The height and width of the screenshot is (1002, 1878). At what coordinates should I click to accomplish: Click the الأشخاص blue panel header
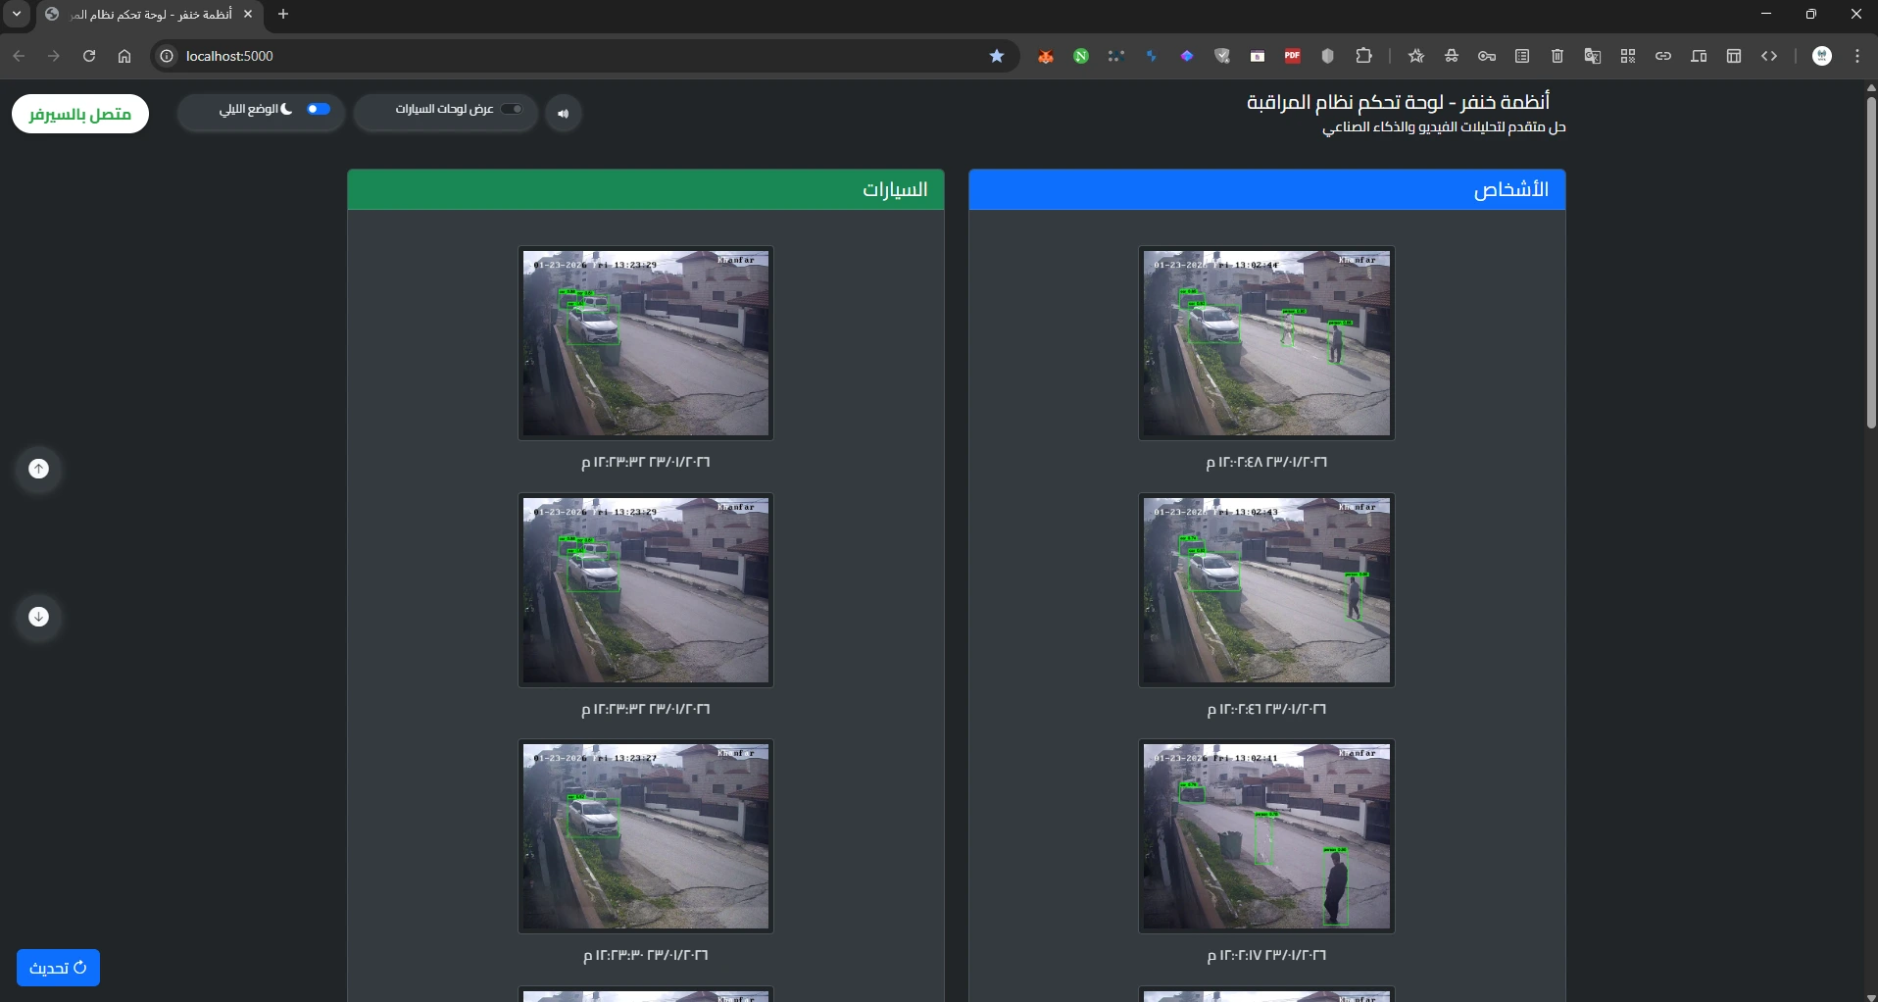point(1266,190)
